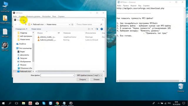
Task: Open notification center icon
Action: point(184,103)
